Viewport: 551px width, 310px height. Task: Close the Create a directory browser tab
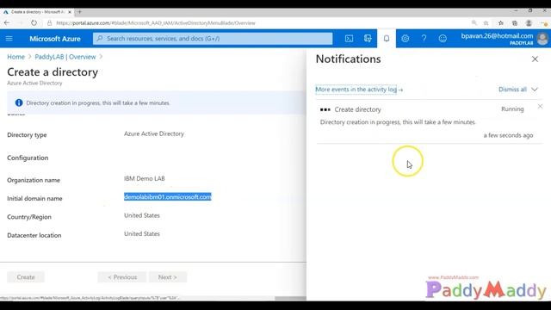click(70, 12)
